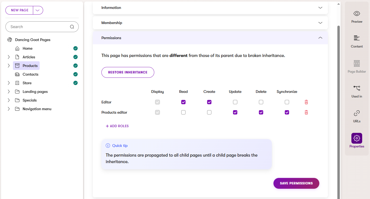Select the Properties gear icon
370x199 pixels.
[x=357, y=138]
